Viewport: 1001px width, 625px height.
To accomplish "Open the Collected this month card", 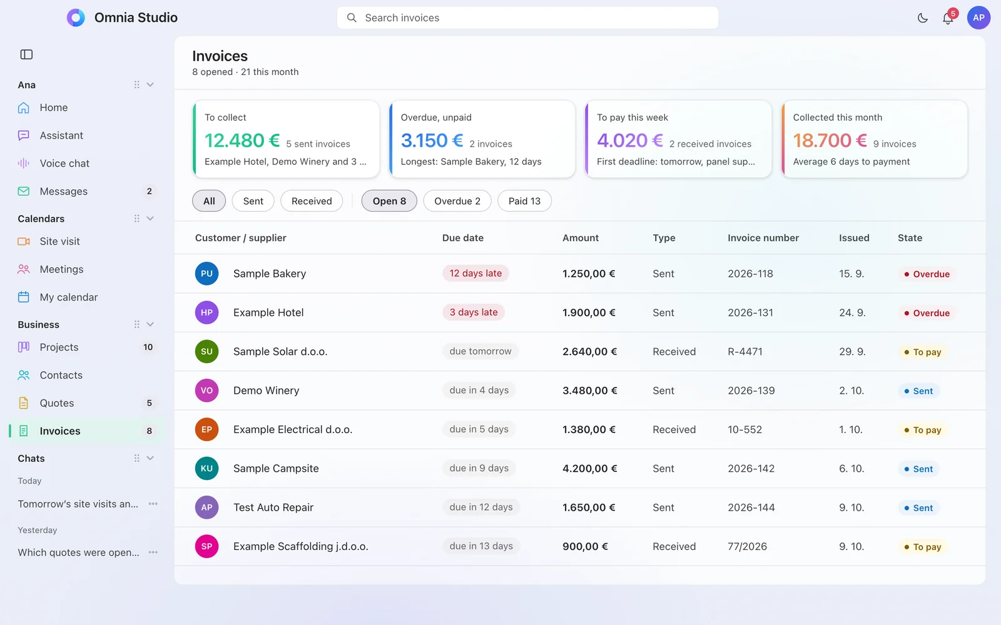I will (875, 139).
